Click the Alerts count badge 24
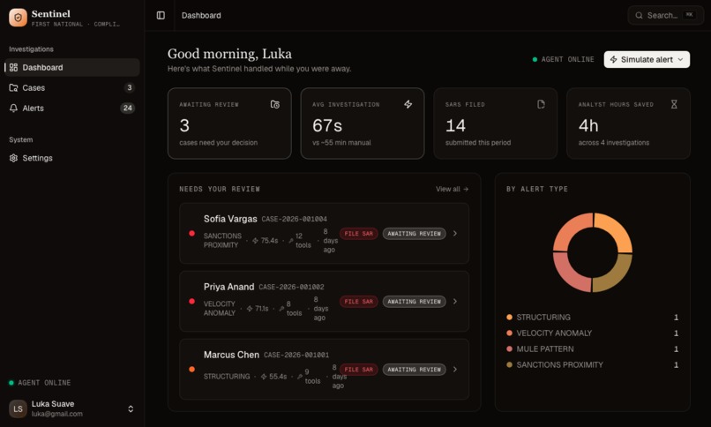 point(127,108)
